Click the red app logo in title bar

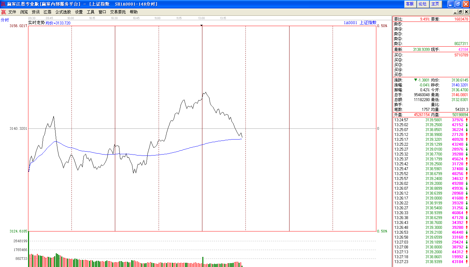click(x=3, y=4)
